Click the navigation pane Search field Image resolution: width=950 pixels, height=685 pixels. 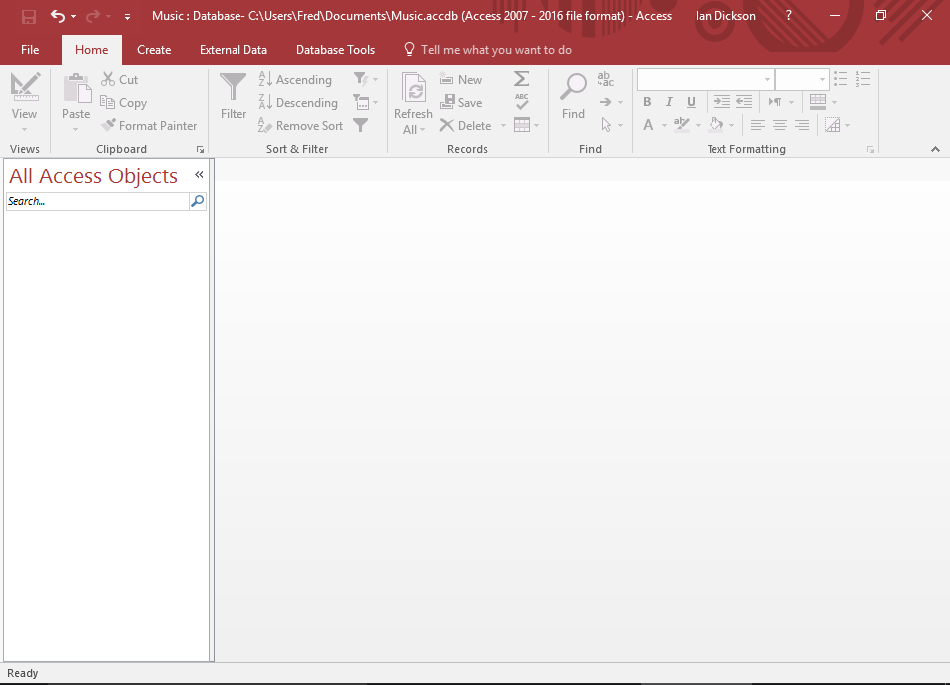[x=97, y=201]
